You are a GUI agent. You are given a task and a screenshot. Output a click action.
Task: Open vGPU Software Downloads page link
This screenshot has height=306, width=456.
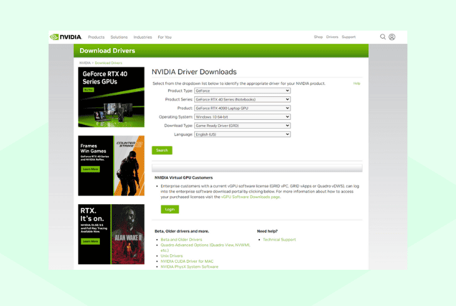tap(250, 197)
